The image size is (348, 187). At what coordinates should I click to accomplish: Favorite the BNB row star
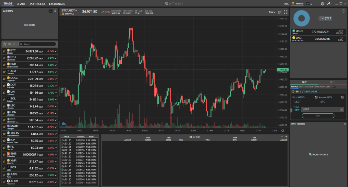click(4, 65)
